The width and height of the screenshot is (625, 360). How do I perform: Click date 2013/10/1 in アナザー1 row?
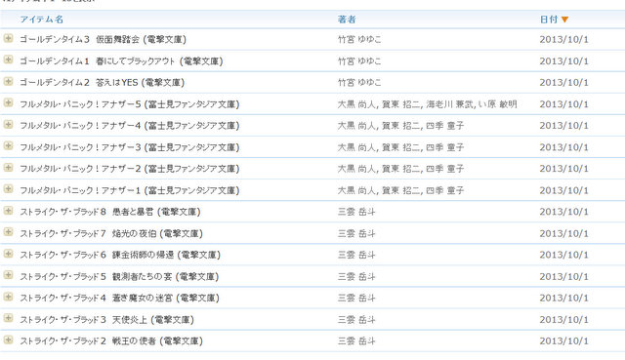coord(564,190)
